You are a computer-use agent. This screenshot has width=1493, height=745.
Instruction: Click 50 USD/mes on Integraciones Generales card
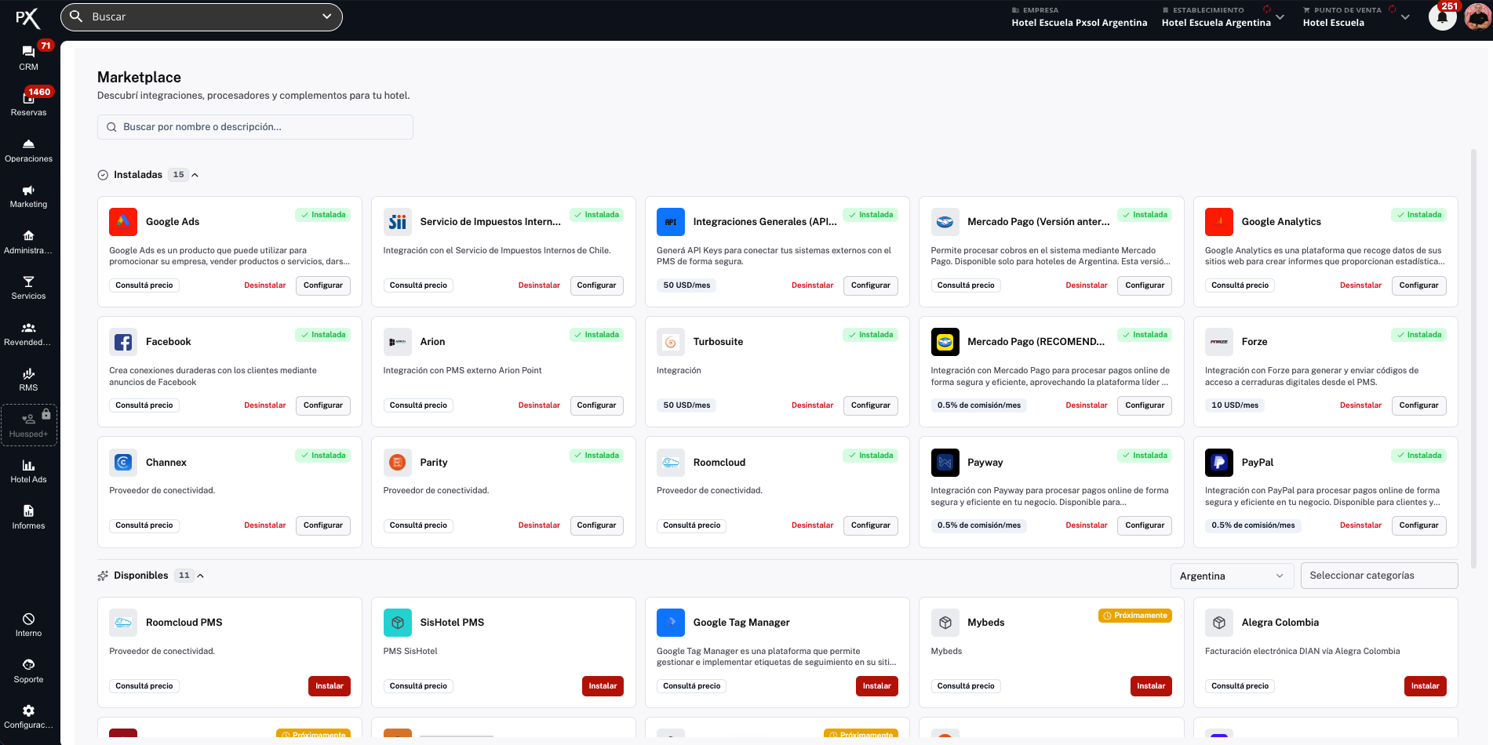coord(686,285)
